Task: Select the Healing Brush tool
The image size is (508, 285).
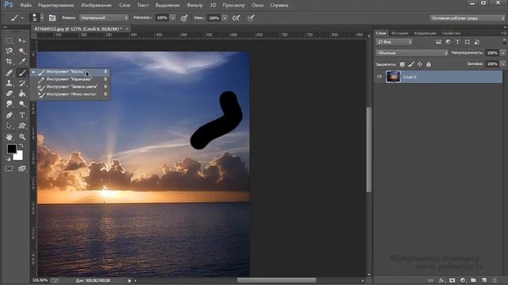Action: pos(9,73)
